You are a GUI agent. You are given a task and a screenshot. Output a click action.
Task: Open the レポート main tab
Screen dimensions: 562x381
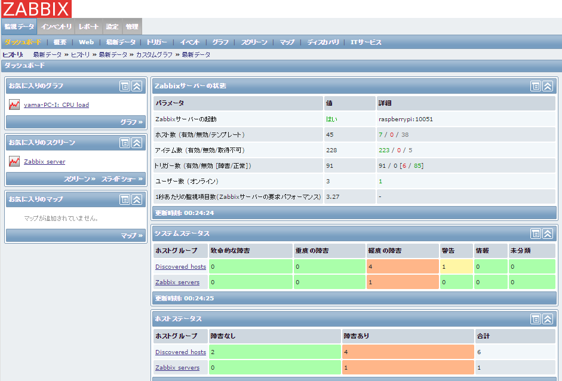[x=88, y=26]
